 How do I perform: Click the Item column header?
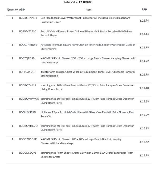(x=88, y=9)
